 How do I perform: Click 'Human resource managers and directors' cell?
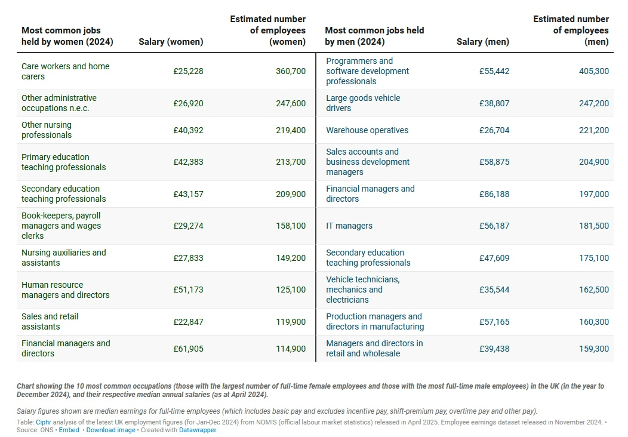coord(65,290)
